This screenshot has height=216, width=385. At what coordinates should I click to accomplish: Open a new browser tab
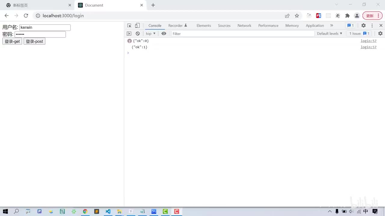pos(153,5)
